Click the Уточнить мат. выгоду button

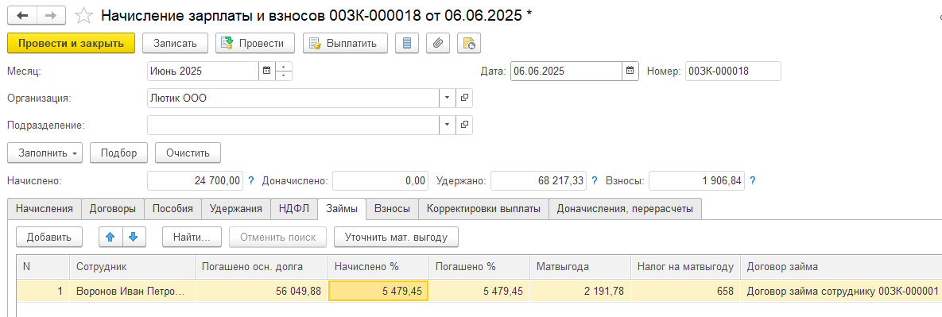click(396, 237)
